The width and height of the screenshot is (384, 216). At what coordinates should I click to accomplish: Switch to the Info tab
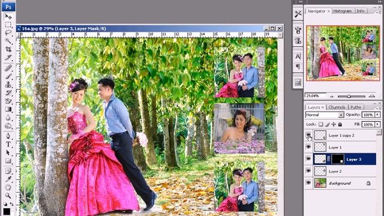360,11
